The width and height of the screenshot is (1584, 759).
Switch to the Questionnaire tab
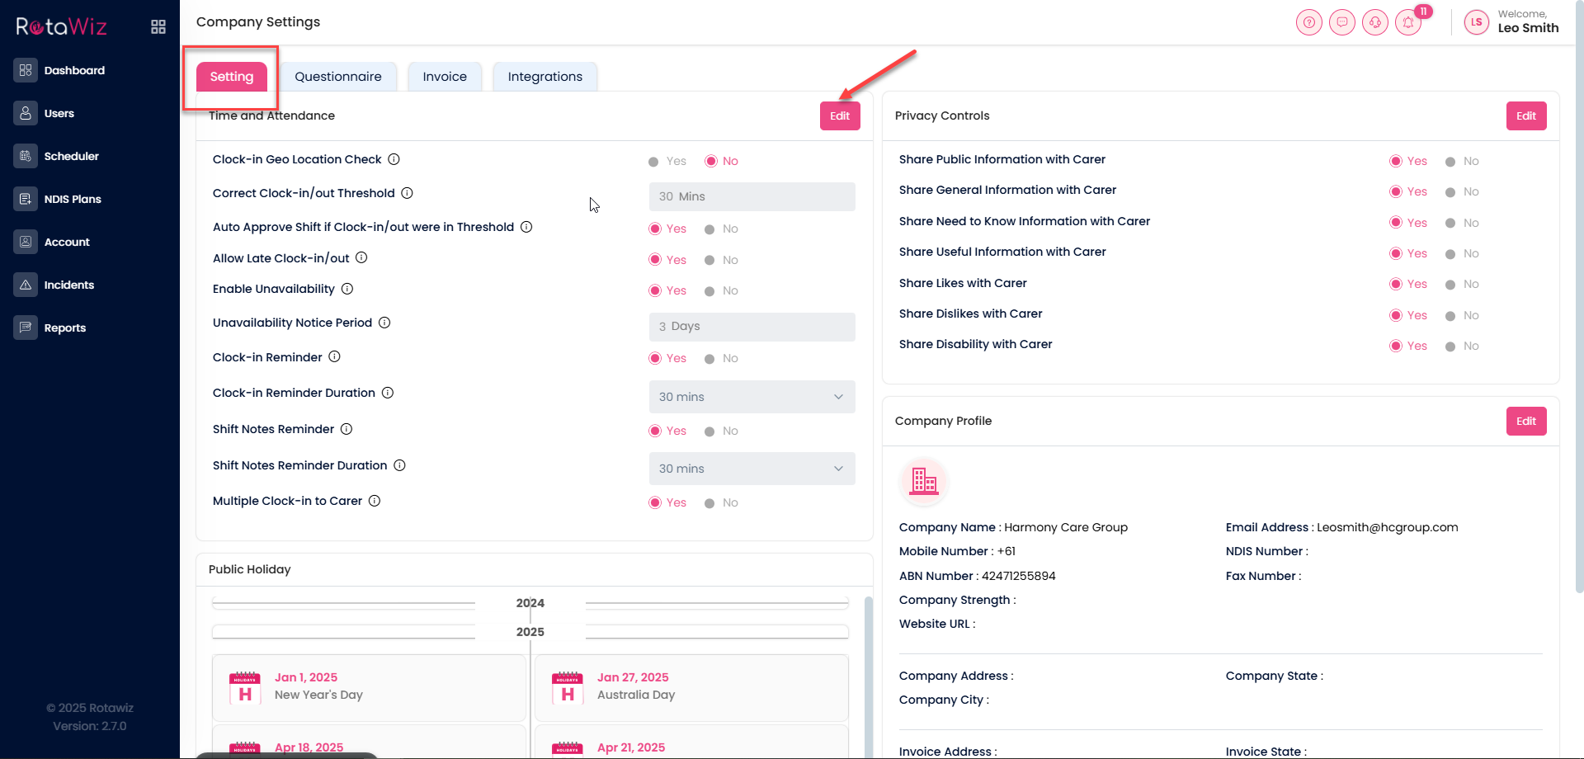click(x=338, y=77)
